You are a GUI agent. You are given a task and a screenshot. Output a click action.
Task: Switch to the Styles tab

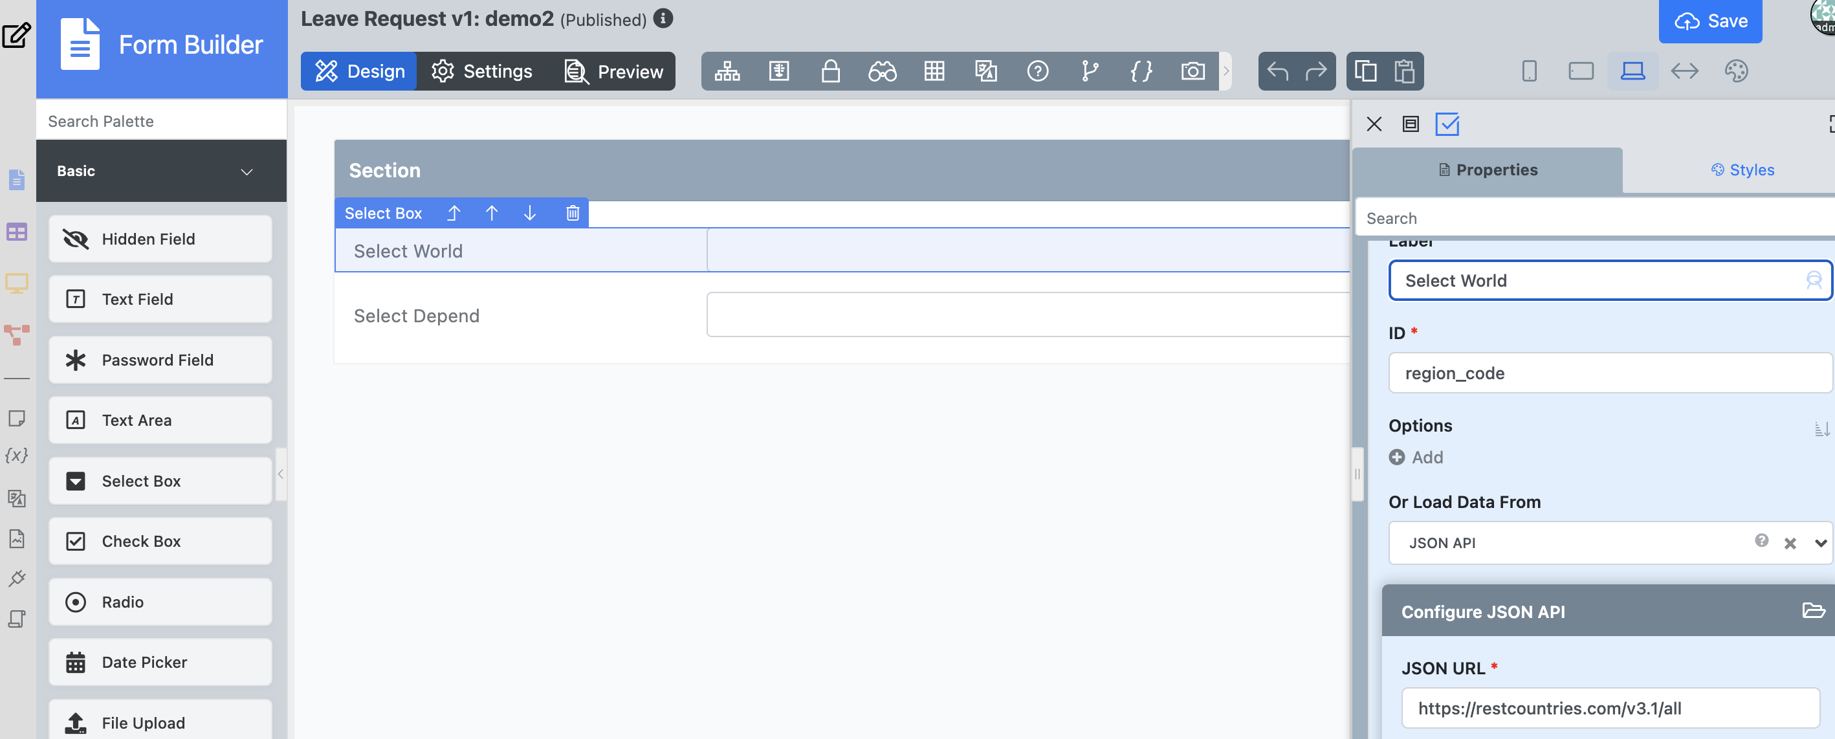pyautogui.click(x=1742, y=170)
